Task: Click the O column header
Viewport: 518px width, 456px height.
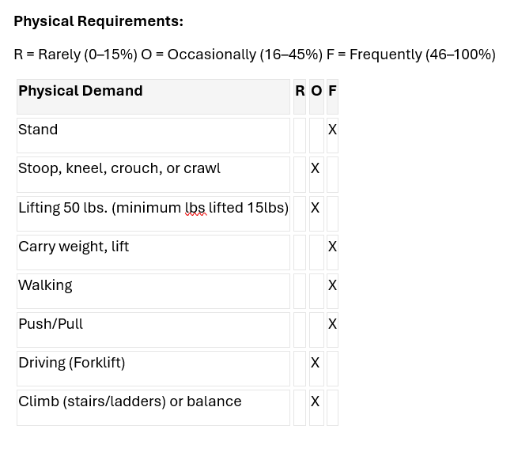Action: click(x=316, y=91)
